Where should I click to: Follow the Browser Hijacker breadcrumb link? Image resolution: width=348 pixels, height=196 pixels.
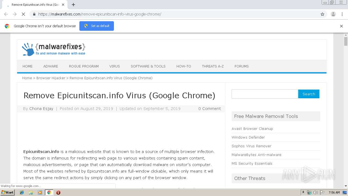tap(51, 78)
